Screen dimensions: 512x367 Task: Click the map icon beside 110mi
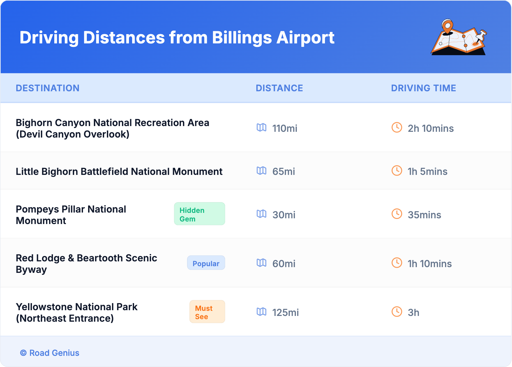pos(261,128)
